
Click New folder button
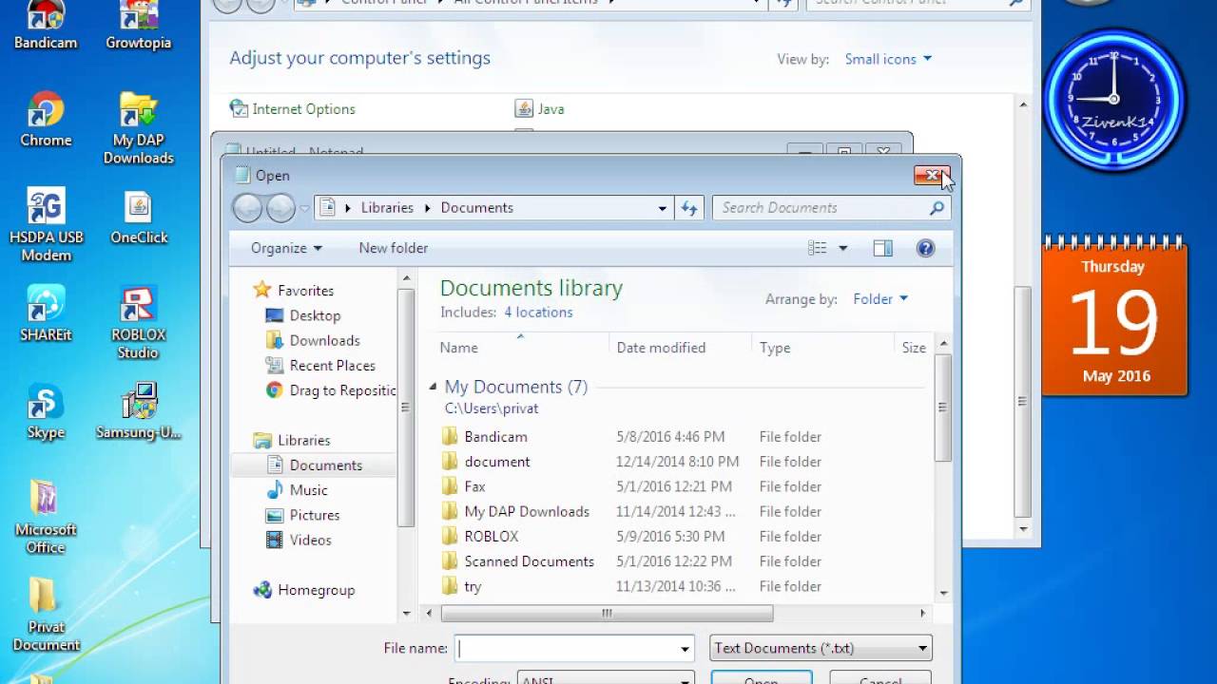click(394, 248)
